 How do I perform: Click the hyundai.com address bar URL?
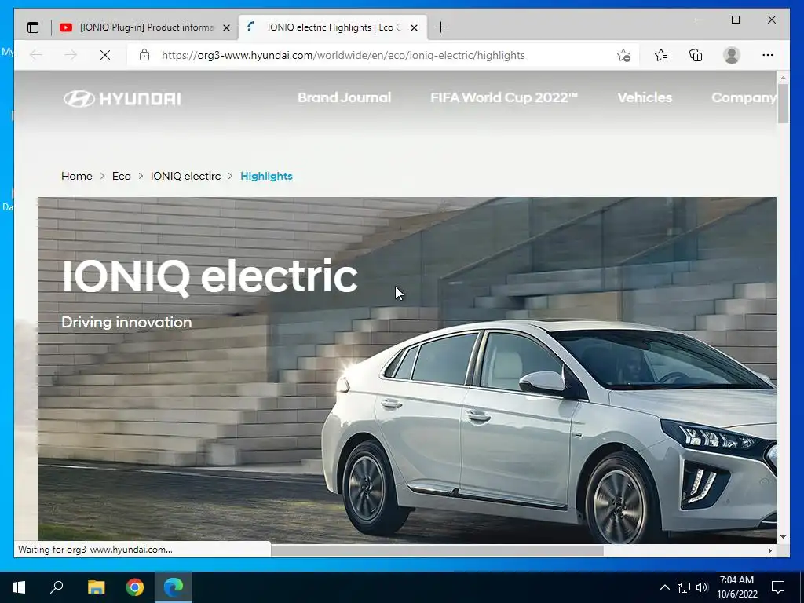coord(343,56)
